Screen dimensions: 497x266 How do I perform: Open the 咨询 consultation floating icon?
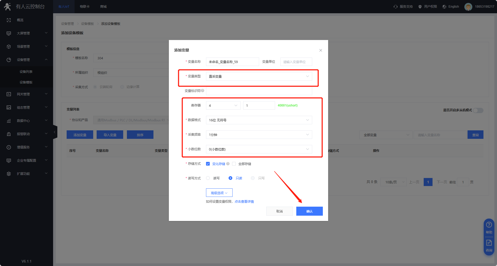click(x=489, y=243)
